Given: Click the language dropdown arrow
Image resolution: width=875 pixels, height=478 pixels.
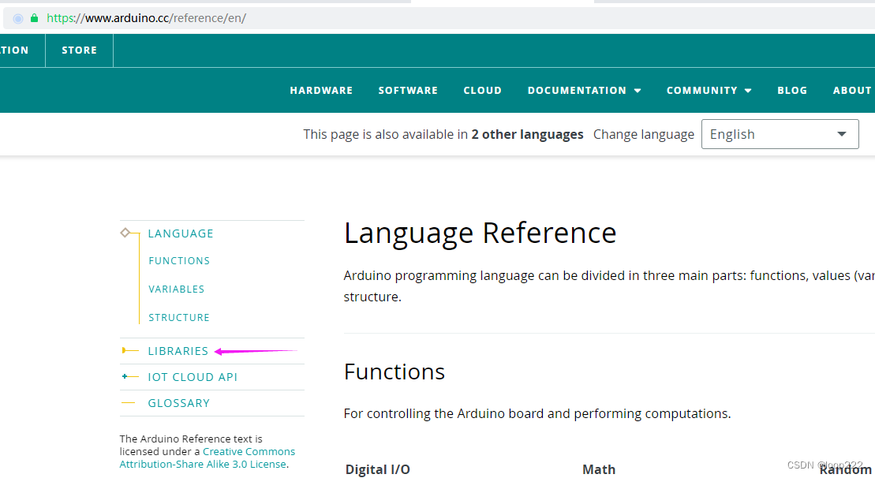Looking at the screenshot, I should click(x=842, y=134).
